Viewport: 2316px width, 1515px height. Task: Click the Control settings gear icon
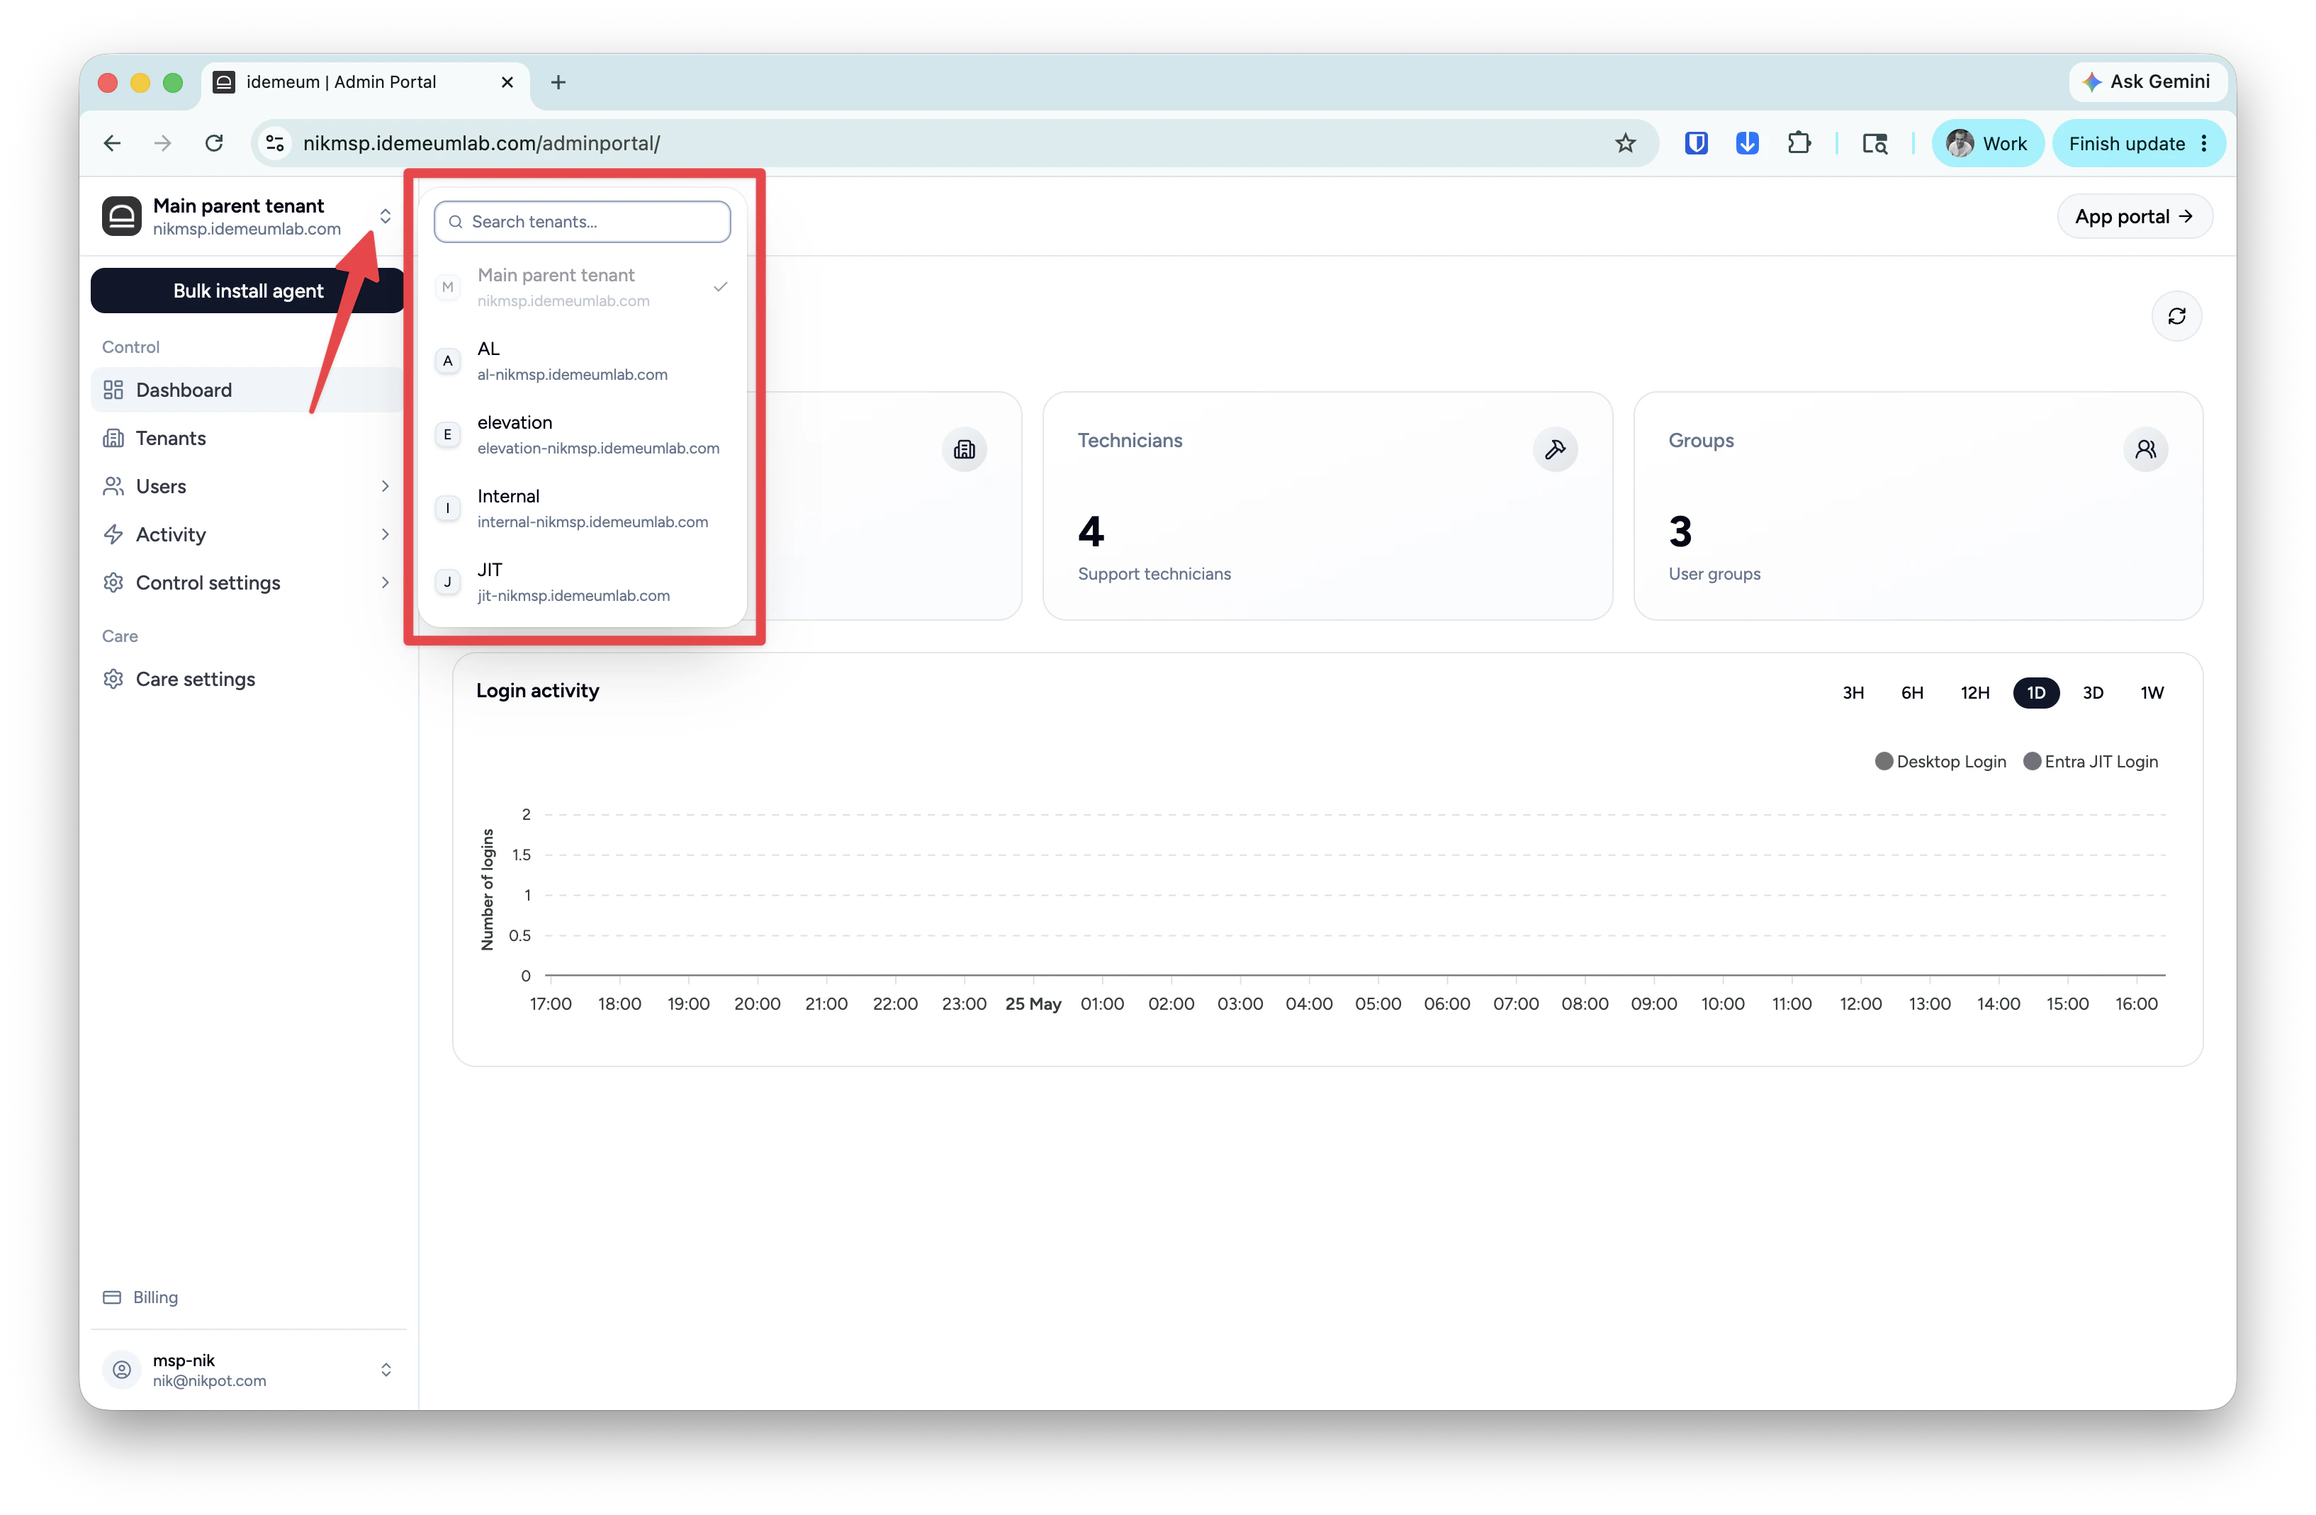point(114,583)
